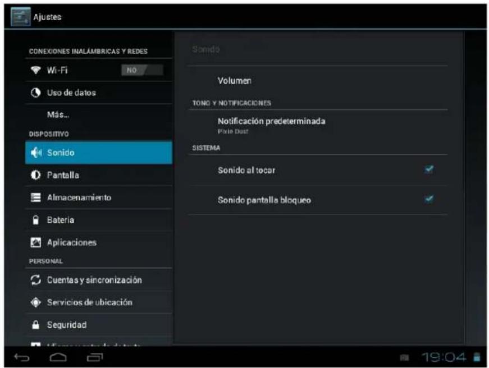The image size is (489, 368).
Task: Tap the 19:04 clock in status bar
Action: (444, 357)
